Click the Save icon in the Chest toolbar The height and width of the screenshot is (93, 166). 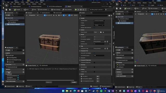6,10
